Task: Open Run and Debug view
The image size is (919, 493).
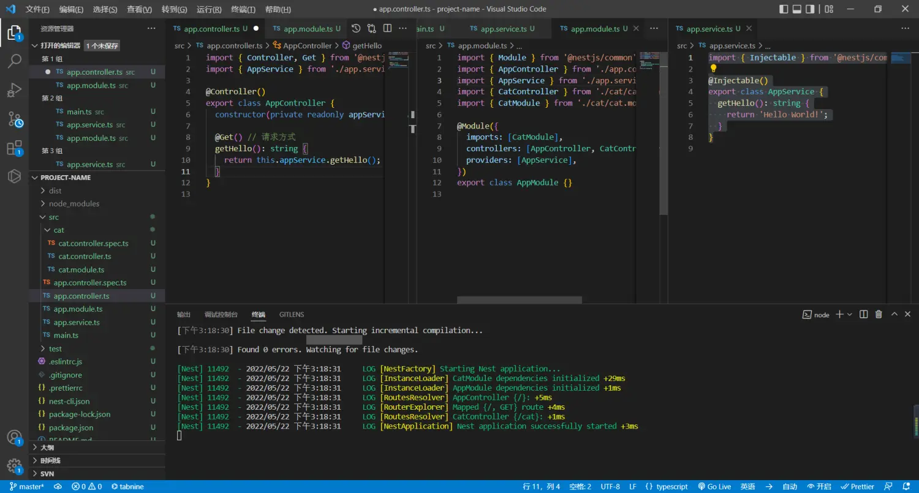Action: click(x=14, y=91)
